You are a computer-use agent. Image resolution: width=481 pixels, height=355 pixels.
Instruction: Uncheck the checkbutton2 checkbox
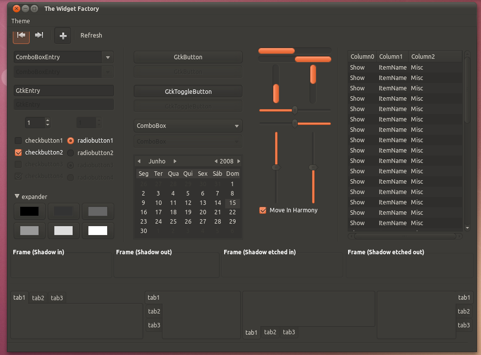click(19, 153)
